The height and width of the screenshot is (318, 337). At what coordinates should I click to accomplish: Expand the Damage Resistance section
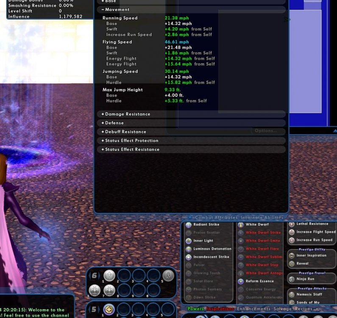pos(127,114)
